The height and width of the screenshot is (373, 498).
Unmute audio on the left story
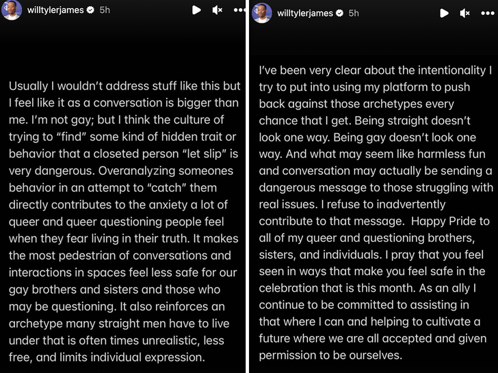click(218, 10)
